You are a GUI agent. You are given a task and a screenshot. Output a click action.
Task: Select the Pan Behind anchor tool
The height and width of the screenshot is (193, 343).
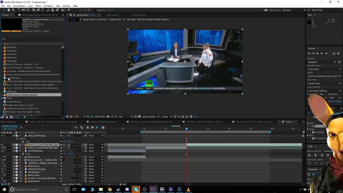(28, 10)
